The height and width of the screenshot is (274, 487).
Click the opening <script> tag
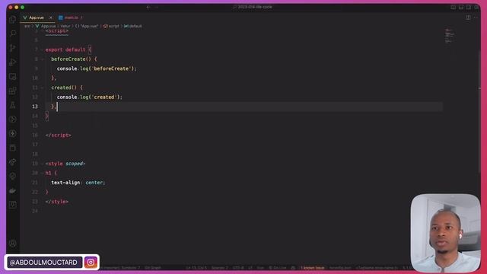coord(57,31)
